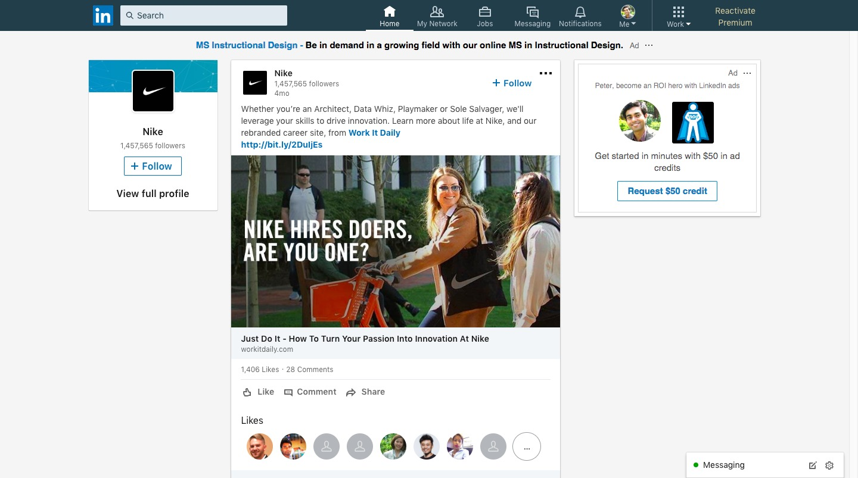Viewport: 858px width, 478px height.
Task: Click Nike logo in post header
Action: pos(255,83)
